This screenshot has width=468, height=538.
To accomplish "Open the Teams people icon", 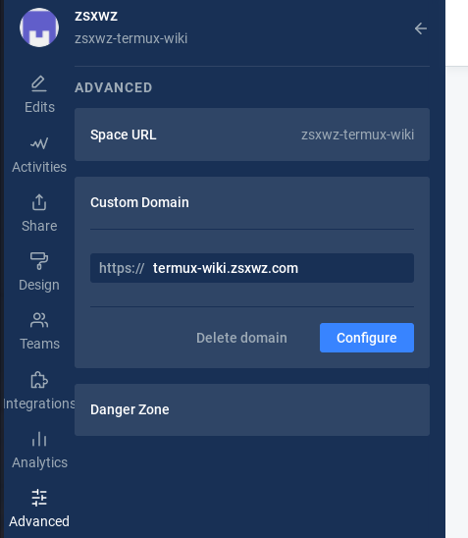I will click(39, 320).
